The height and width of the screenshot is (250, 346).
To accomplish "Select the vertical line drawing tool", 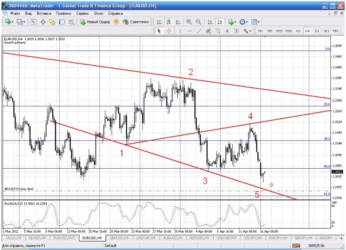I will coord(179,31).
